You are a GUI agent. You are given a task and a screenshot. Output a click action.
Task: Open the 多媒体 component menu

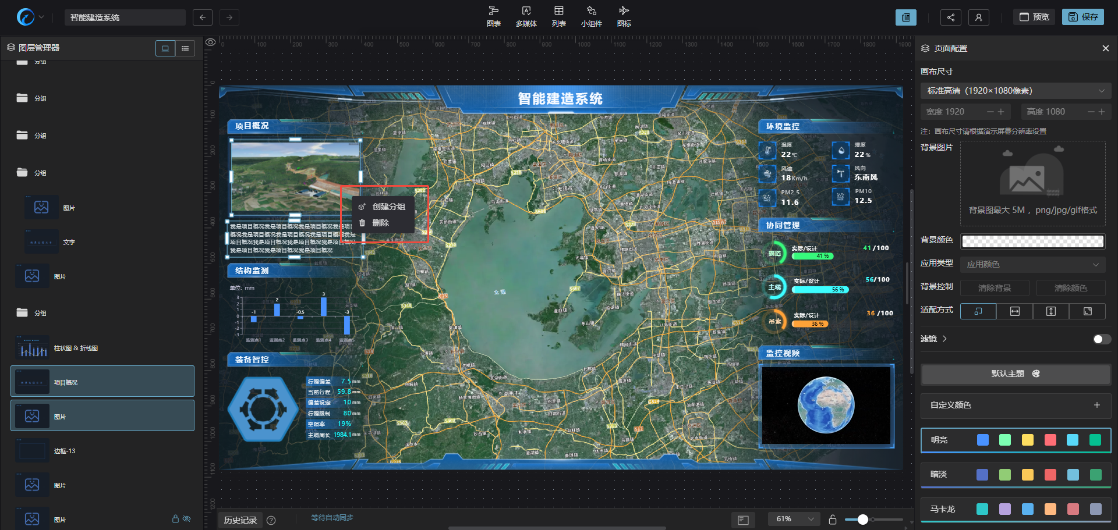click(x=526, y=16)
